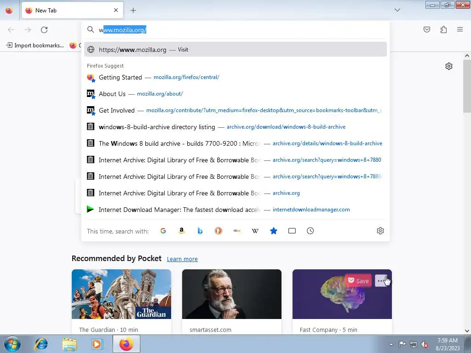Open Action Center flag tray icon
Screen dimensions: 471x353
tap(402, 344)
